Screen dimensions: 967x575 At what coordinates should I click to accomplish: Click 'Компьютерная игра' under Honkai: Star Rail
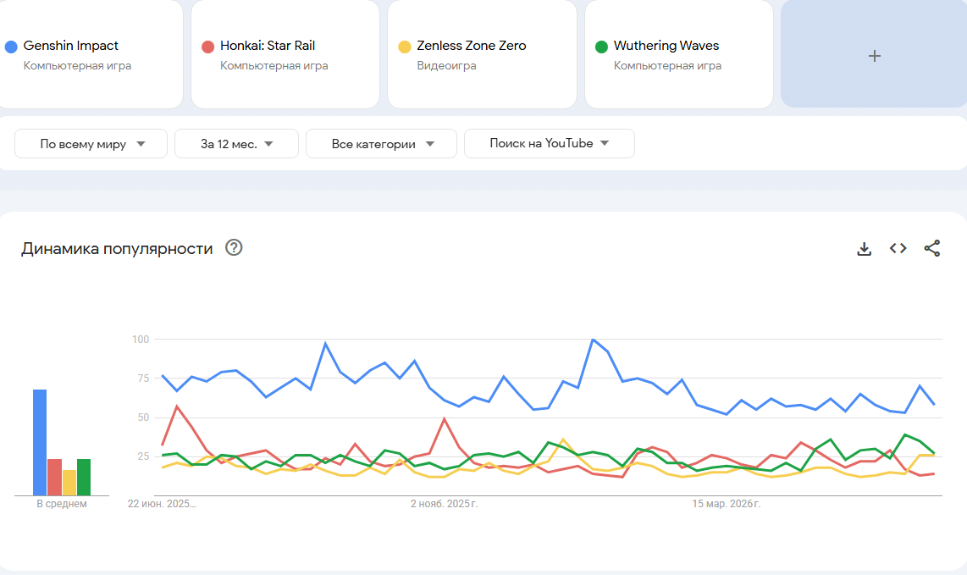(x=274, y=65)
